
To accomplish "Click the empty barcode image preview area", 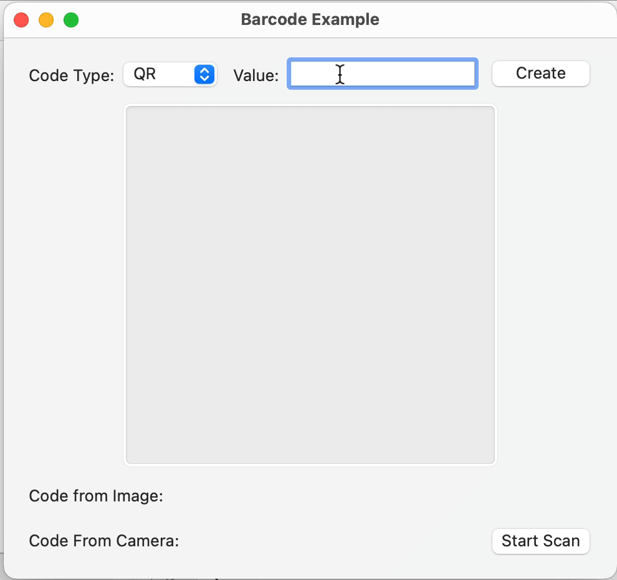I will (310, 284).
